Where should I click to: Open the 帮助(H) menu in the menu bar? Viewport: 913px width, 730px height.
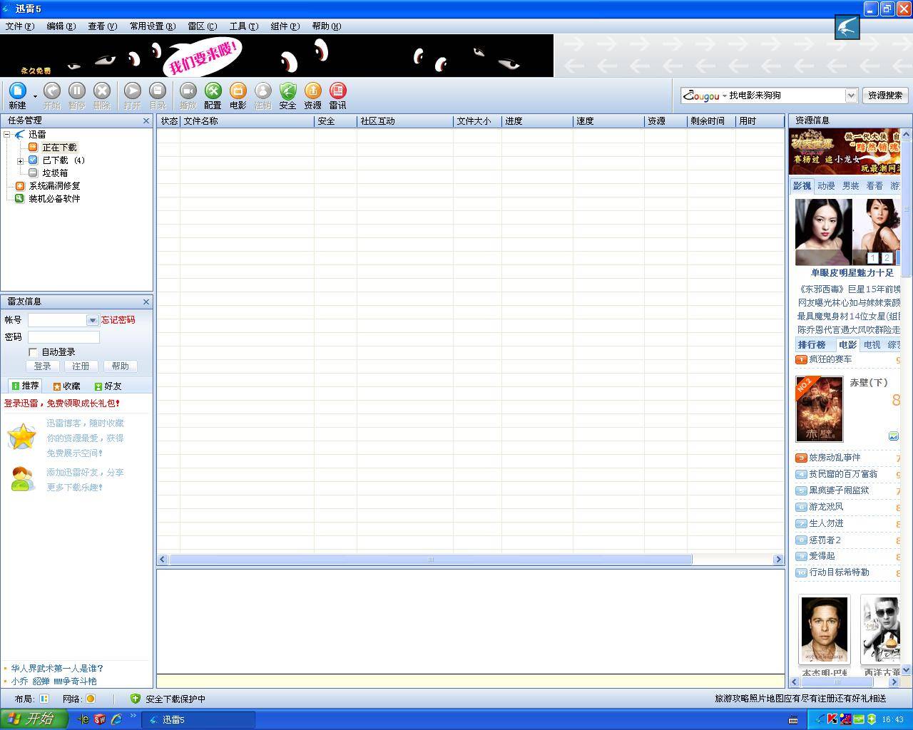(326, 26)
